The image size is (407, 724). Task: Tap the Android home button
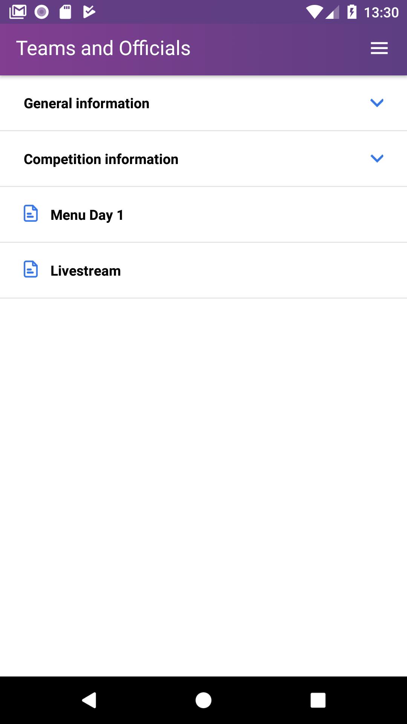203,700
